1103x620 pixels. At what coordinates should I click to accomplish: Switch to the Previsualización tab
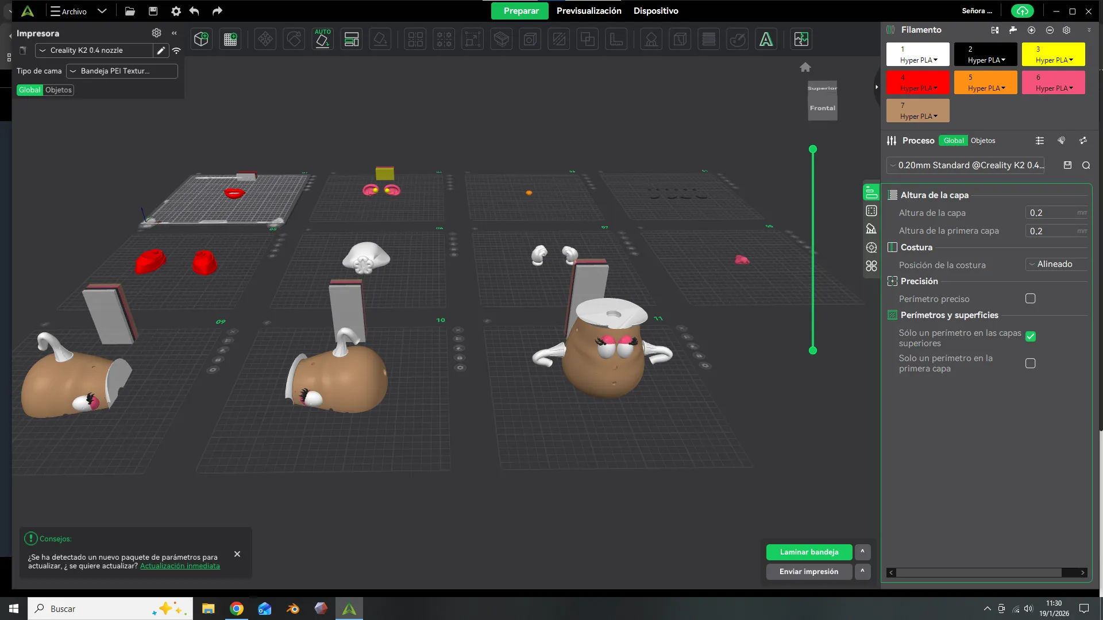click(589, 11)
